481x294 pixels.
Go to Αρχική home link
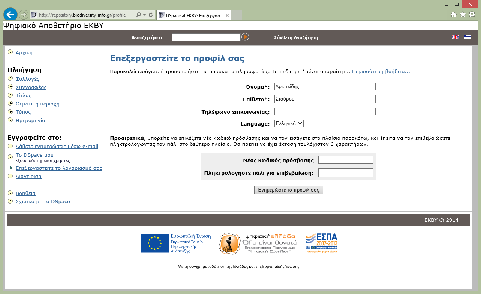tap(24, 52)
